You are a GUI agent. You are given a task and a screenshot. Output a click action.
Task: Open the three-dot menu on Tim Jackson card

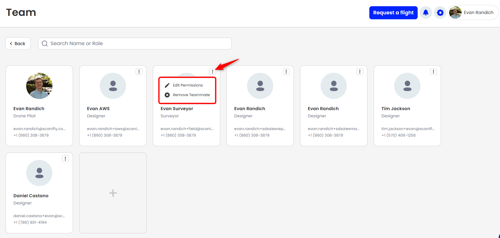point(433,72)
